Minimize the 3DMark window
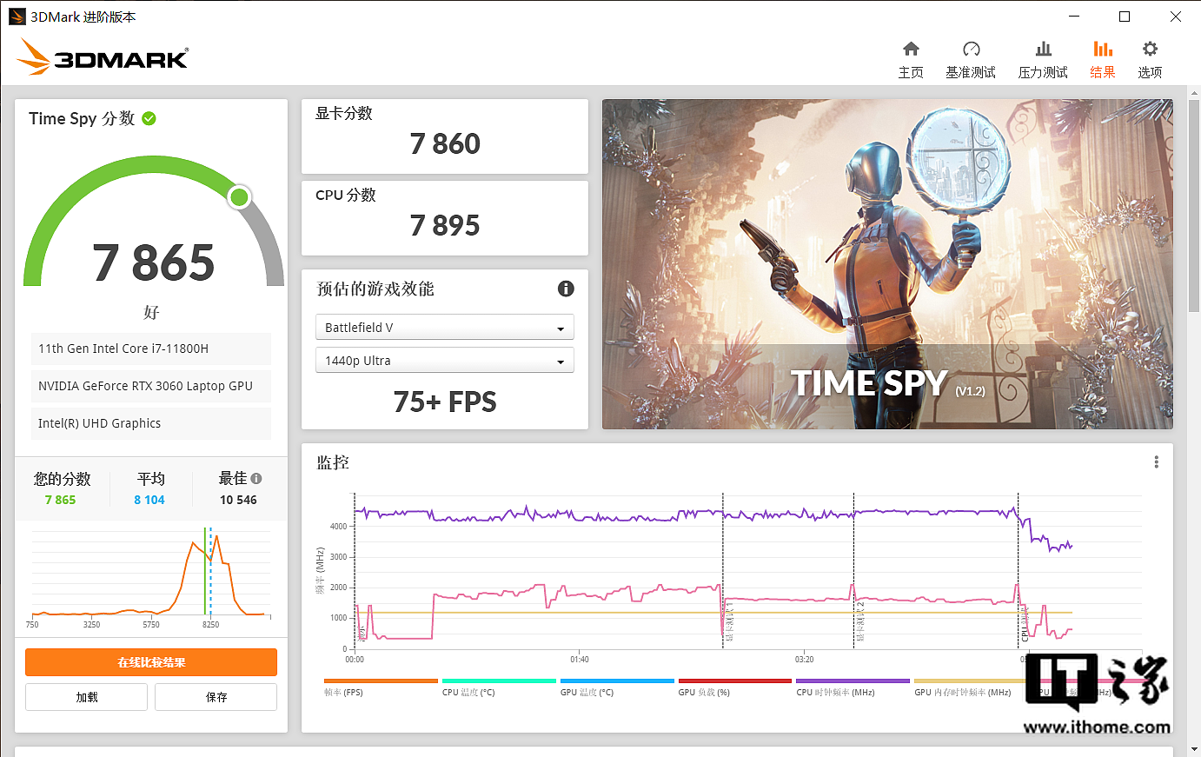The image size is (1201, 757). pyautogui.click(x=1074, y=17)
